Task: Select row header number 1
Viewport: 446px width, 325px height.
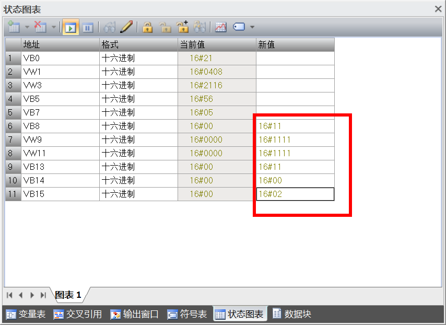Action: pos(13,59)
